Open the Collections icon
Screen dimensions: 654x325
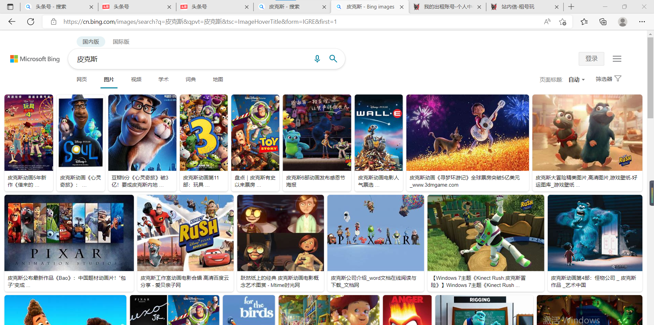pyautogui.click(x=603, y=22)
